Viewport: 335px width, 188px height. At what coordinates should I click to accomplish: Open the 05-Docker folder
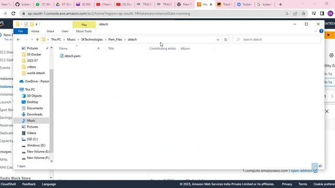[x=33, y=54]
